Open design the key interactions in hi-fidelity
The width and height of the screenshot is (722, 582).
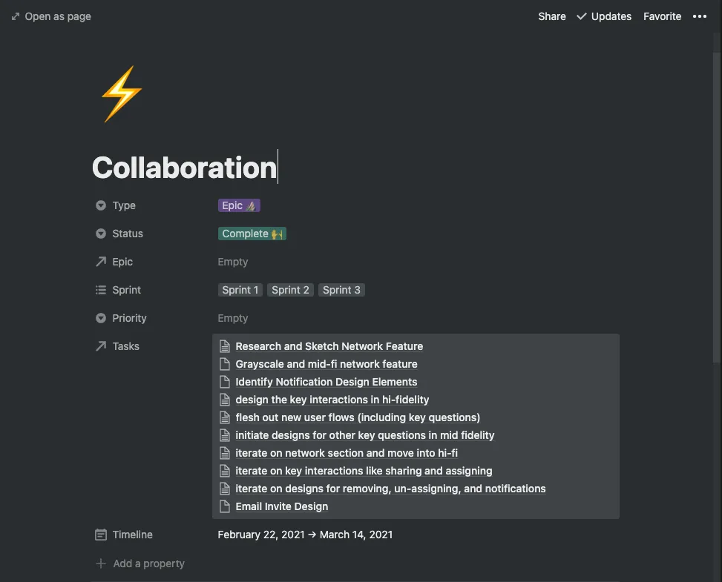point(332,400)
